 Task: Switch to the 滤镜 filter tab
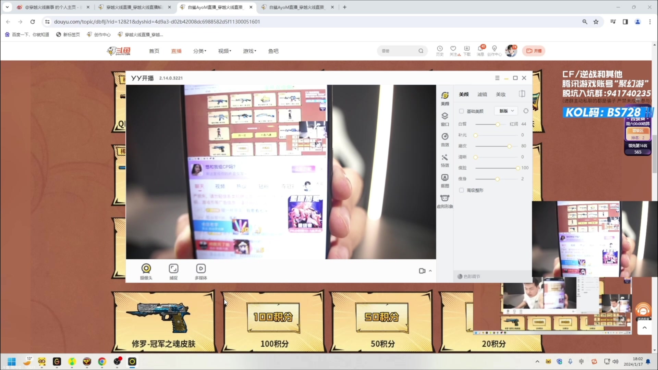[482, 94]
